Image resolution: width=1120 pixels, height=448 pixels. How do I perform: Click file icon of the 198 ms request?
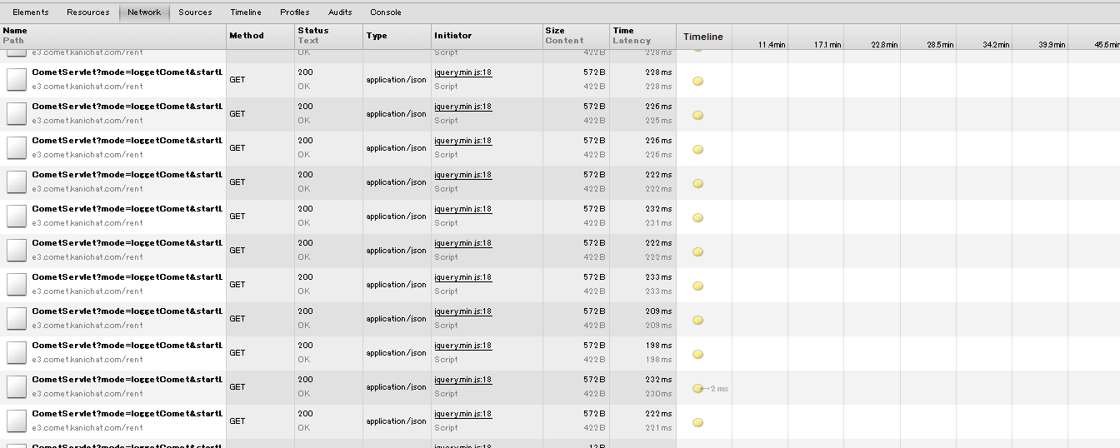(x=17, y=352)
